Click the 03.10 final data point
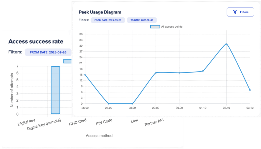The height and width of the screenshot is (149, 261). [x=250, y=90]
